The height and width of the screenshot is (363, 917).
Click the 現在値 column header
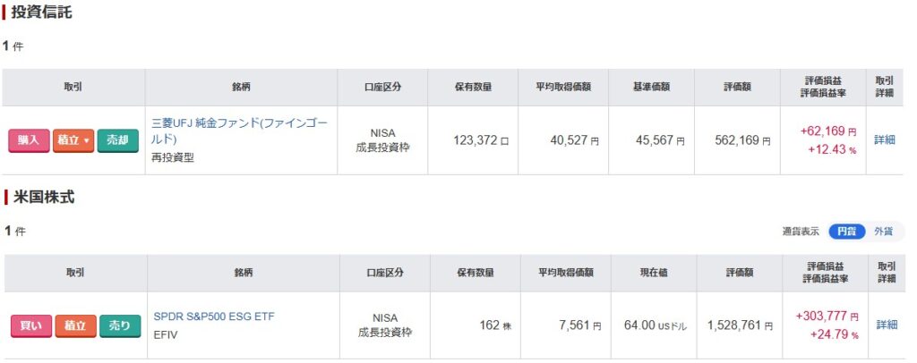click(652, 273)
